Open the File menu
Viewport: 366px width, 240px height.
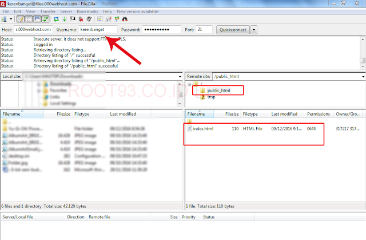6,11
